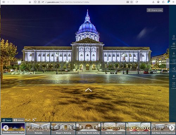Toggle panorama auto-rotate icon
Image resolution: width=176 pixels, height=135 pixels.
coord(28,120)
